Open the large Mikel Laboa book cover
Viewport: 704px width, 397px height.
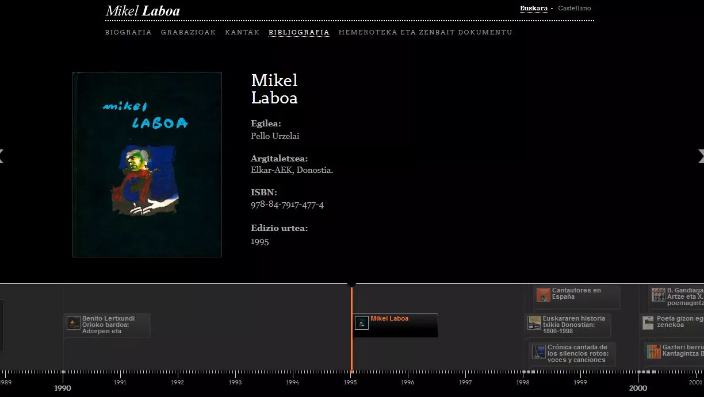coord(147,164)
